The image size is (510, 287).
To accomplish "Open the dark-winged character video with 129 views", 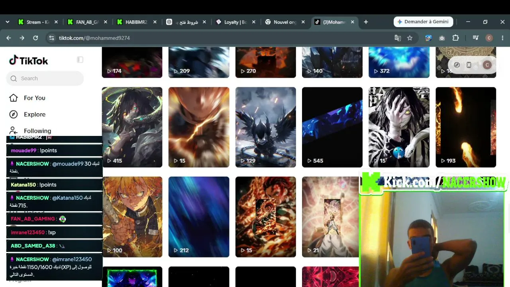I will tap(266, 127).
